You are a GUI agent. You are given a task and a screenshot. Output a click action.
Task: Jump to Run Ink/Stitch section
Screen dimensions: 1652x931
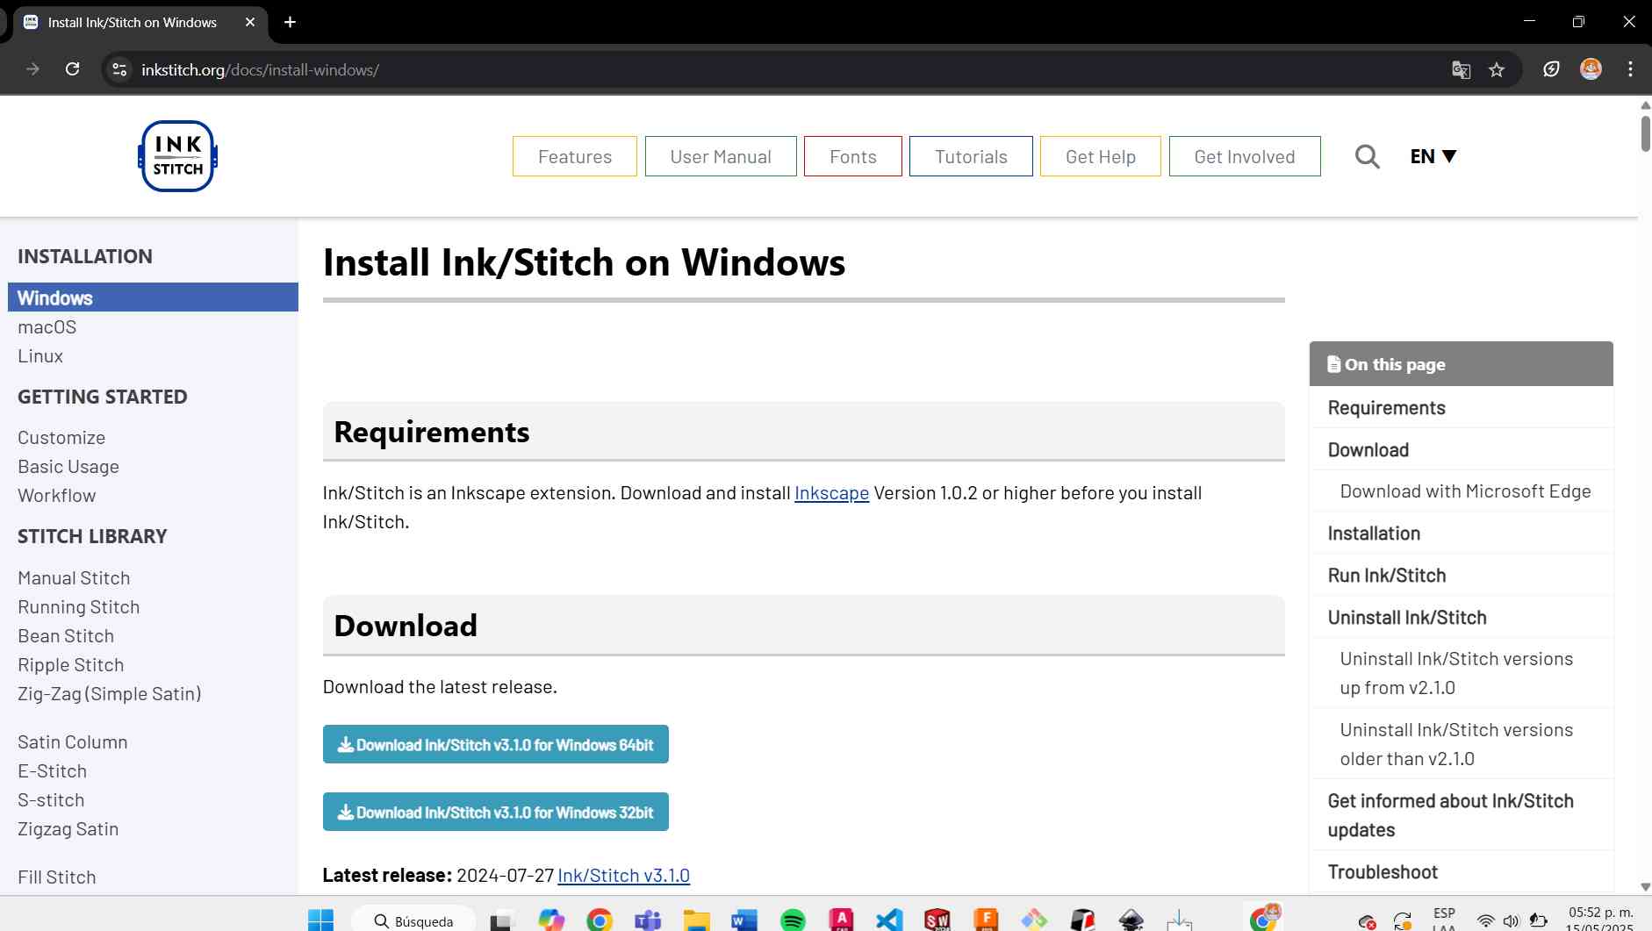(x=1387, y=576)
